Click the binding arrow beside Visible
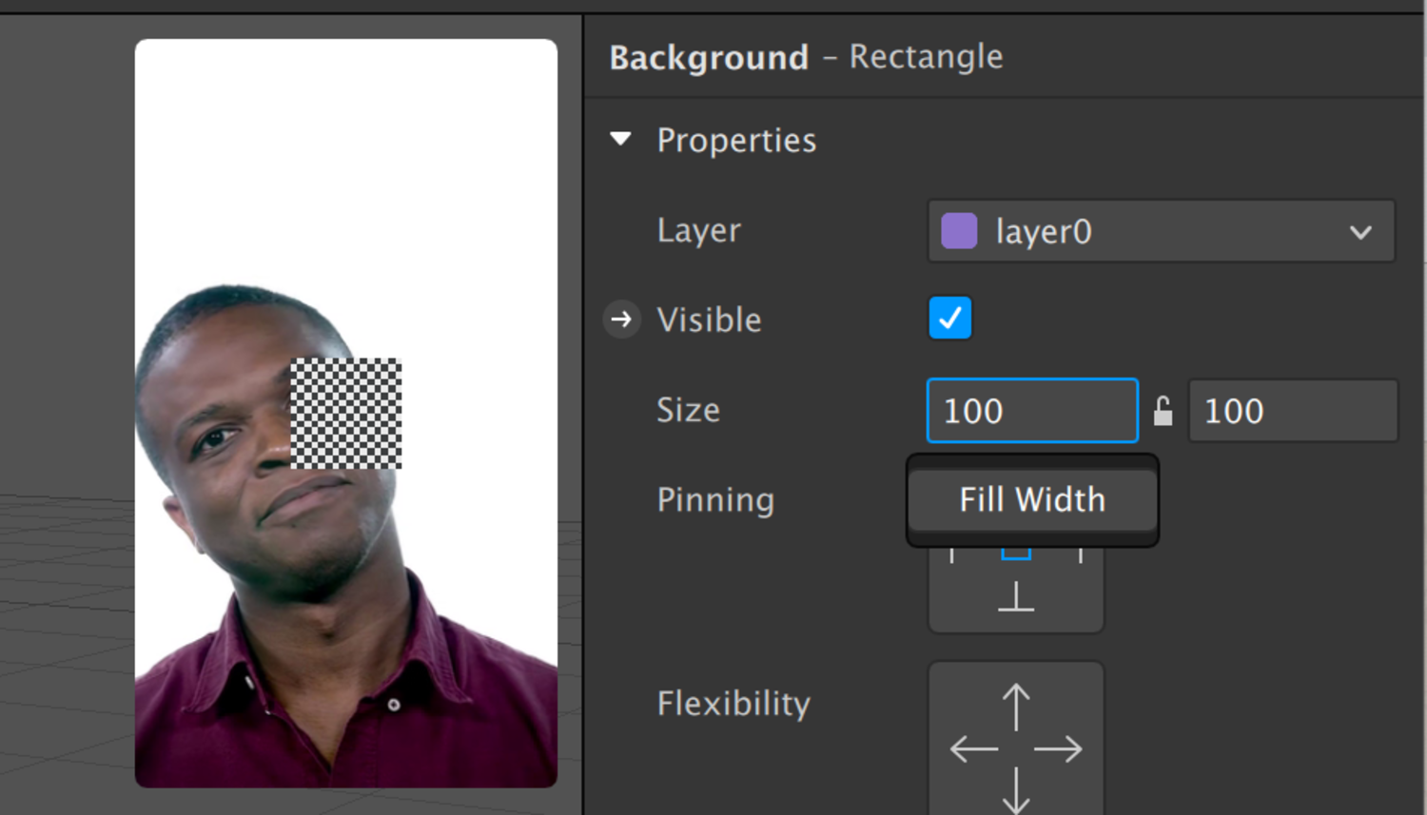Screen dimensions: 1427x815 click(x=622, y=320)
